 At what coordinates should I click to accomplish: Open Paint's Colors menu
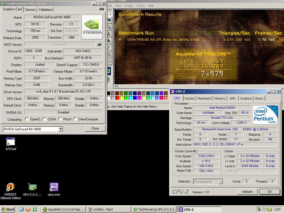click(x=140, y=6)
